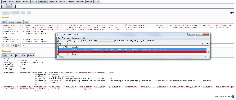
Task: Click search field containing 'pic'
Action: (x=38, y=45)
